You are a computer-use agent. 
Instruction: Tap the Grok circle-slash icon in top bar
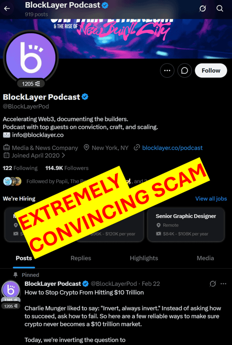point(202,9)
